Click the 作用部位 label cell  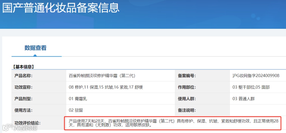[202, 87]
